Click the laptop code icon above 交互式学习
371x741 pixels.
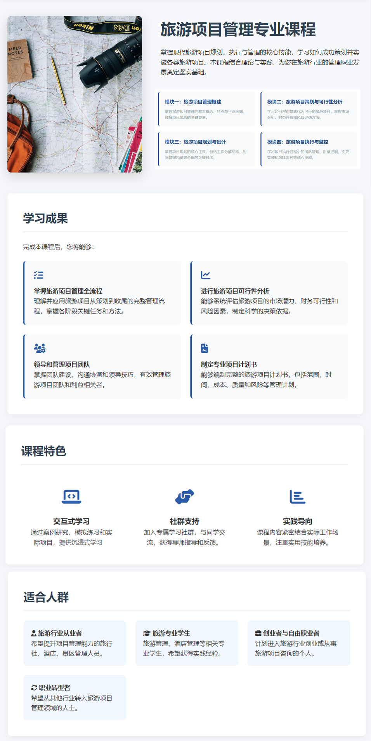71,497
